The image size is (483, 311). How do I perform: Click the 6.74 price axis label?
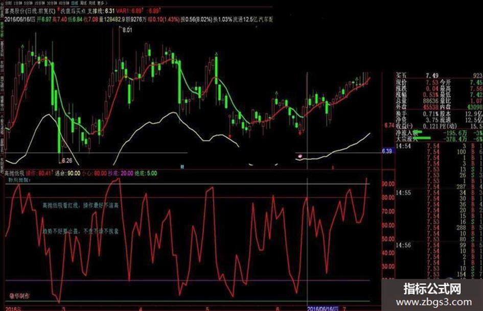point(389,125)
